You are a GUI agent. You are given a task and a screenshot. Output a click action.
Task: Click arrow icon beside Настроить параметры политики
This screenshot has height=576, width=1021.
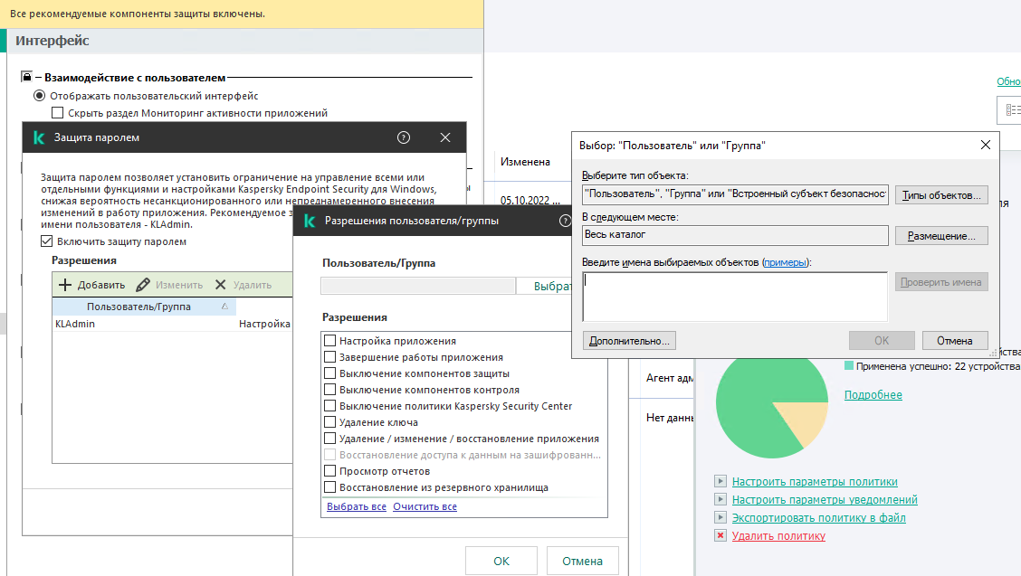(720, 482)
